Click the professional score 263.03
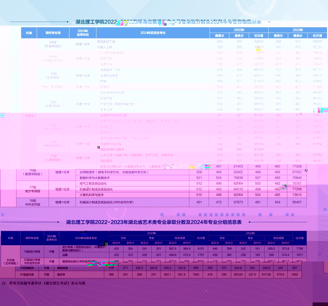 click(x=238, y=274)
